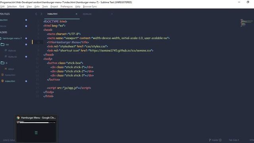Screen dimensions: 254x143
Task: Click the shortcut icon URL in code
Action: (120, 50)
